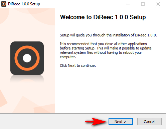Click the paragraph starting "It is recommended"
Screen dimensions: 166x129
[106, 50]
